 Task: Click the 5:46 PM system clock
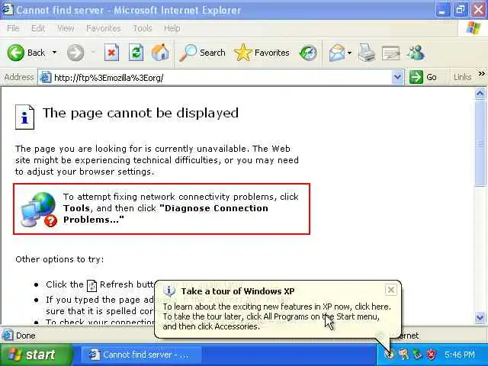click(460, 355)
